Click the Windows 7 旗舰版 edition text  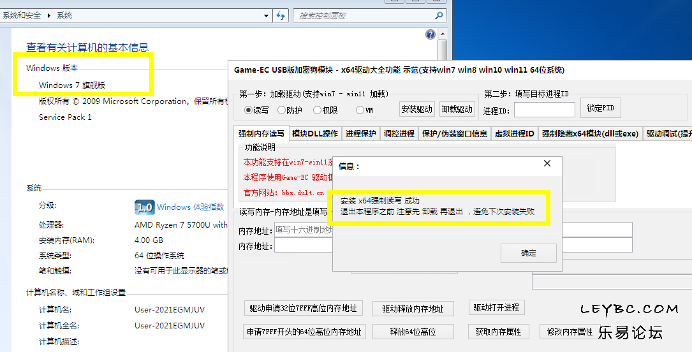tap(72, 85)
